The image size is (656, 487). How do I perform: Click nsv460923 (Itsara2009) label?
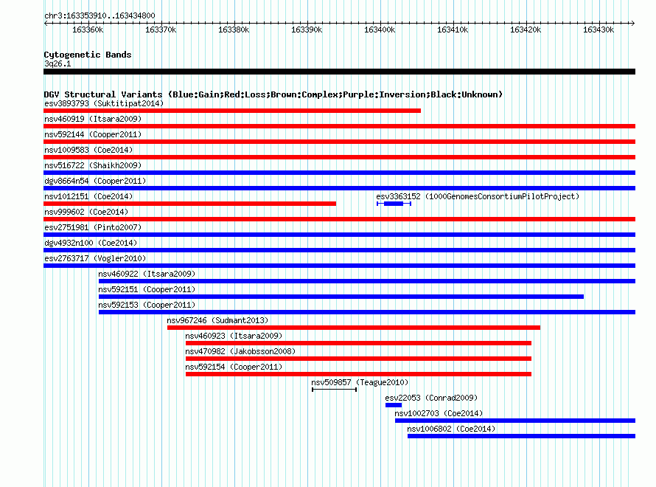pyautogui.click(x=234, y=336)
